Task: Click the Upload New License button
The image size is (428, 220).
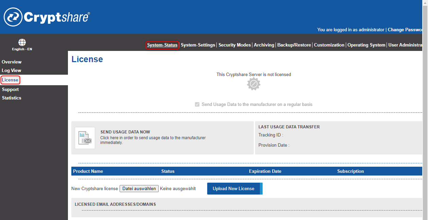Action: pyautogui.click(x=234, y=188)
